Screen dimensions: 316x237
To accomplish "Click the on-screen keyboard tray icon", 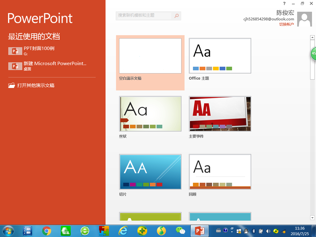I will [x=218, y=231].
